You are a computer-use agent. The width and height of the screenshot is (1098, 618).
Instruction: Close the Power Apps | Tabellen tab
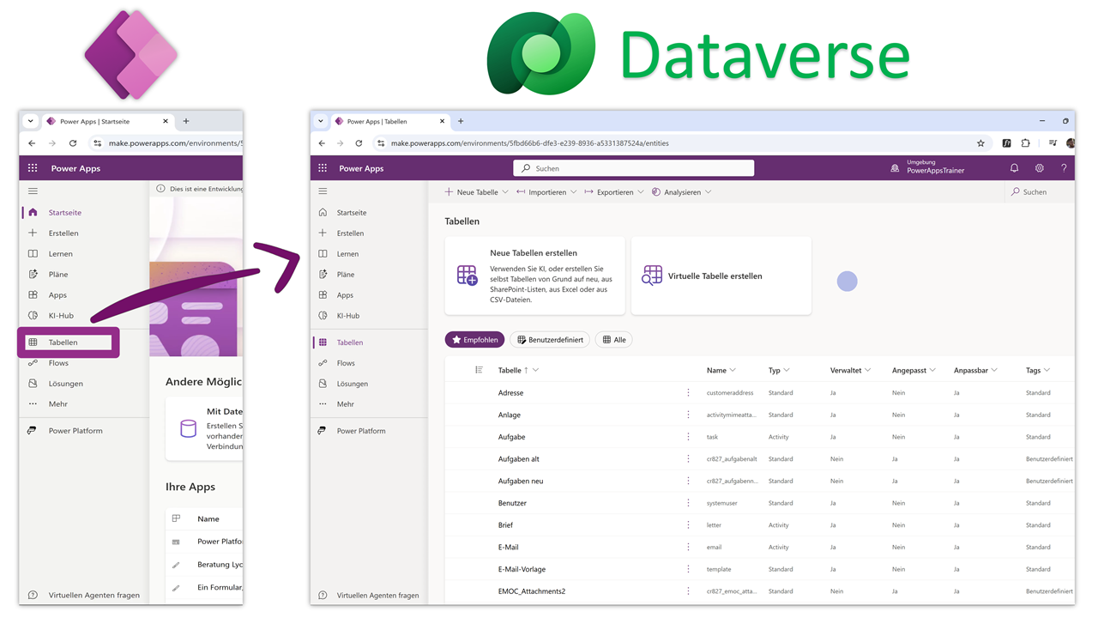click(443, 121)
